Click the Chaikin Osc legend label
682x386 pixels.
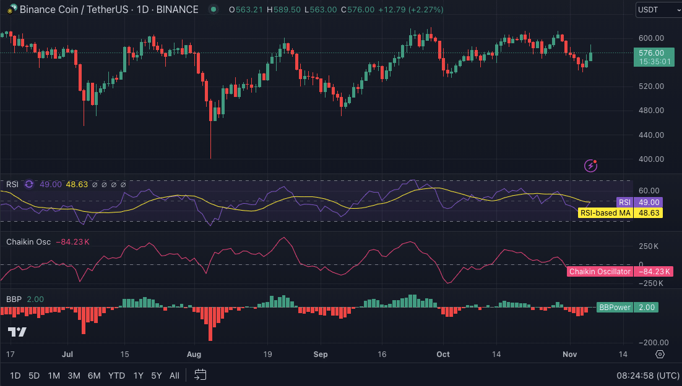click(x=28, y=241)
